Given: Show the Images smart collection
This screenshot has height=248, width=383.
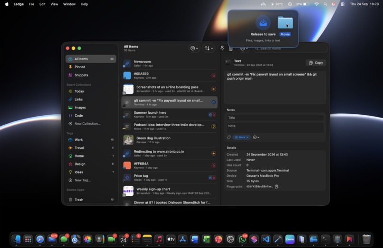Looking at the screenshot, I should coord(91,107).
